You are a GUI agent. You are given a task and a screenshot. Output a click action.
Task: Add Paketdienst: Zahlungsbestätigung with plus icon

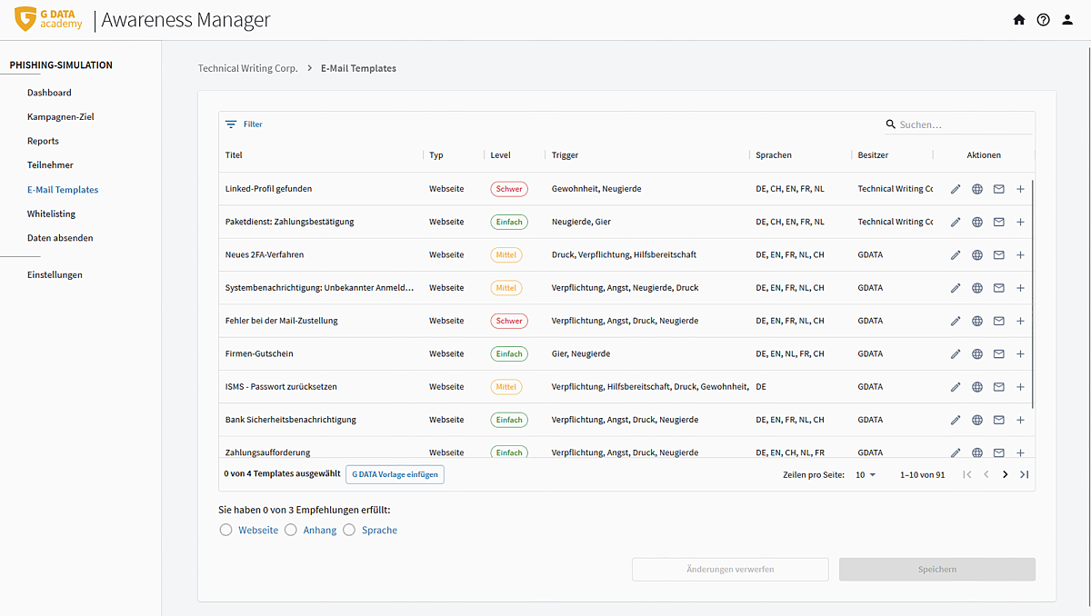click(x=1020, y=222)
